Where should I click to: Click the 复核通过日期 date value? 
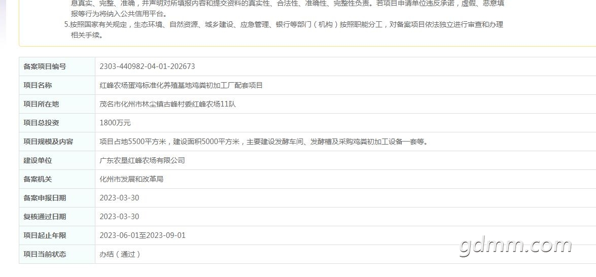pos(119,217)
